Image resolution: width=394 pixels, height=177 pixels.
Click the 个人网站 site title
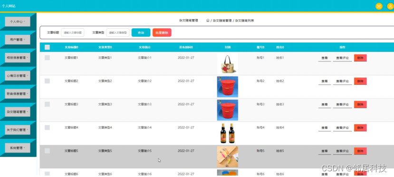pos(9,6)
